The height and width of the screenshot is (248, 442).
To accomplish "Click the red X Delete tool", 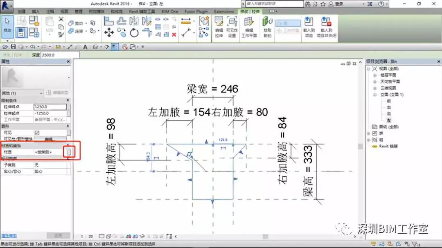I will click(174, 35).
